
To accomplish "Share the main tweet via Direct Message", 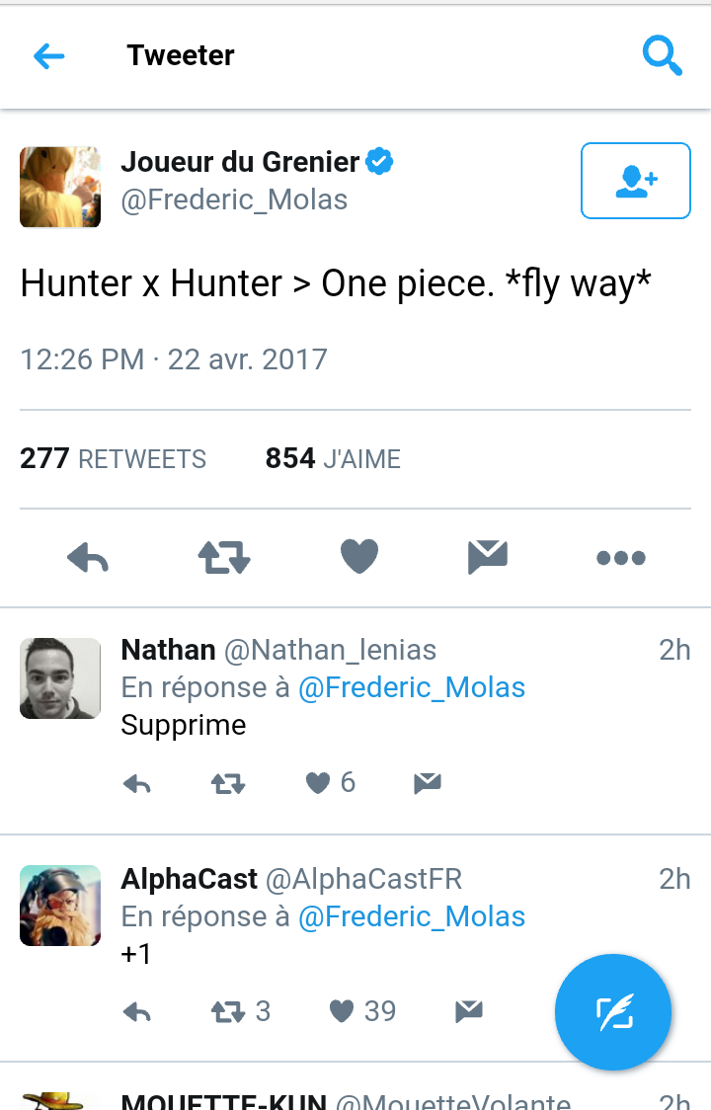I will point(488,557).
